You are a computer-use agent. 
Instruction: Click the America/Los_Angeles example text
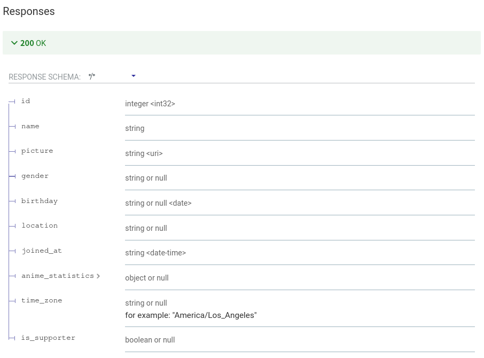point(191,315)
